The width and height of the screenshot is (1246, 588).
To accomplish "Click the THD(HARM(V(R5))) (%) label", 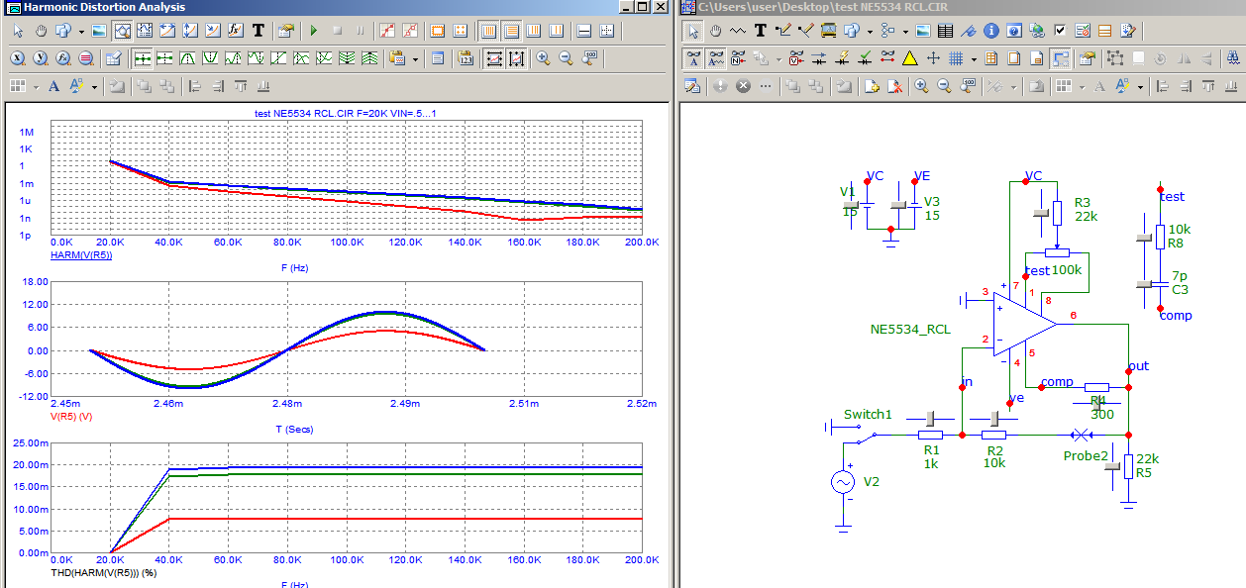I will click(103, 571).
